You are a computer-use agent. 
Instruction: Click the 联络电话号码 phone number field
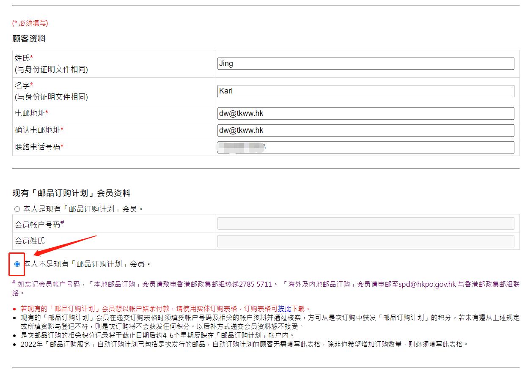[366, 147]
